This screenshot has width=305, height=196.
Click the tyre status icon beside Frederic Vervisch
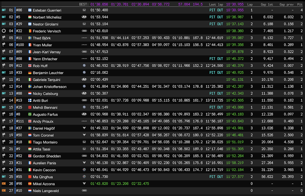pos(4,31)
